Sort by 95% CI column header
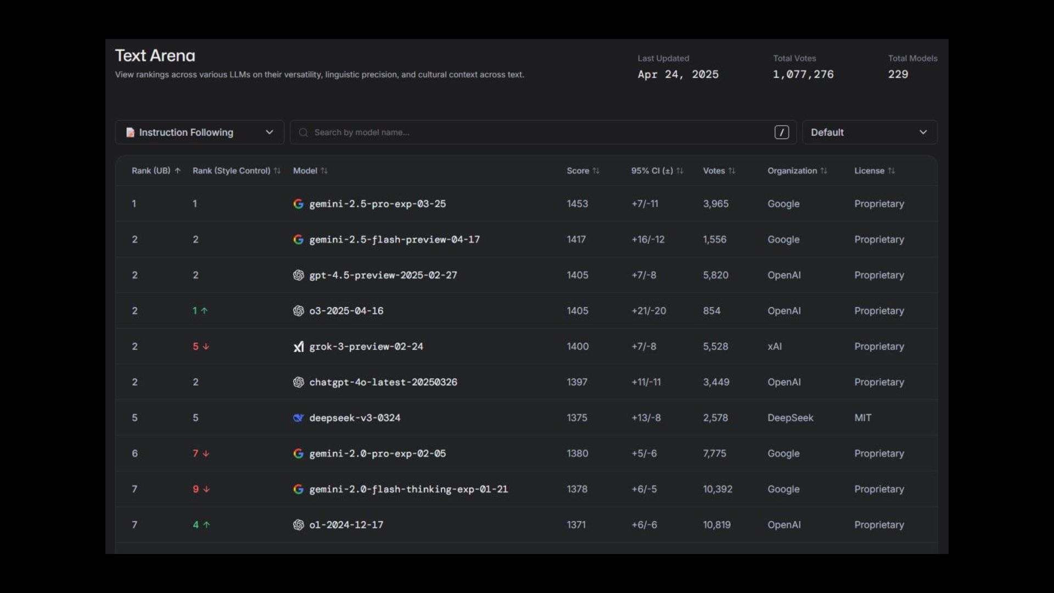The height and width of the screenshot is (593, 1054). coord(657,171)
